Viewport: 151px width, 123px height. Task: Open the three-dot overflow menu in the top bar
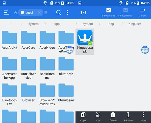tap(68, 13)
